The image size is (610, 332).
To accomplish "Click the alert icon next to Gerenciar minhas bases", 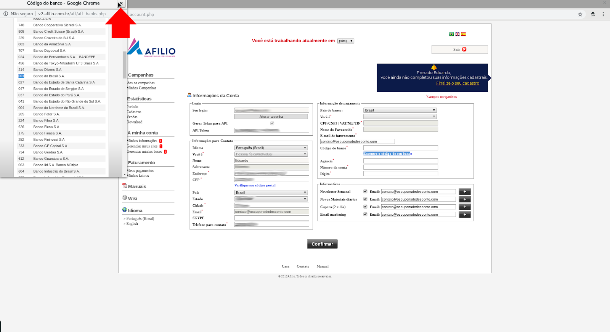I will (165, 152).
